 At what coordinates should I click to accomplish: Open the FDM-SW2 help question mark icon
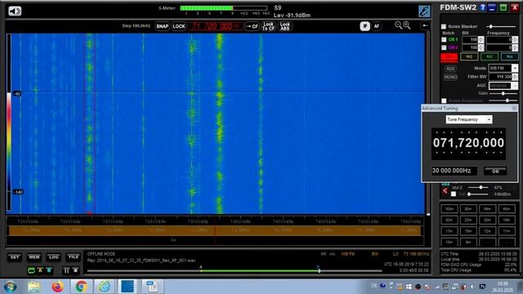(x=482, y=7)
